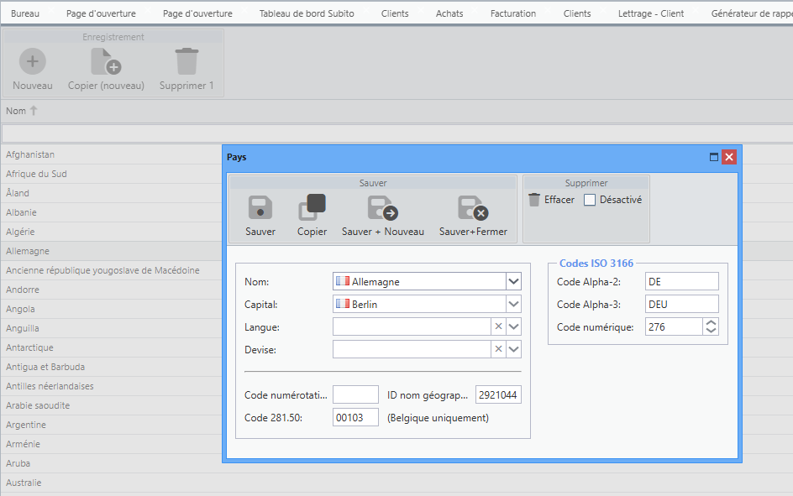Click Sauver+Fermer icon

coord(473,208)
